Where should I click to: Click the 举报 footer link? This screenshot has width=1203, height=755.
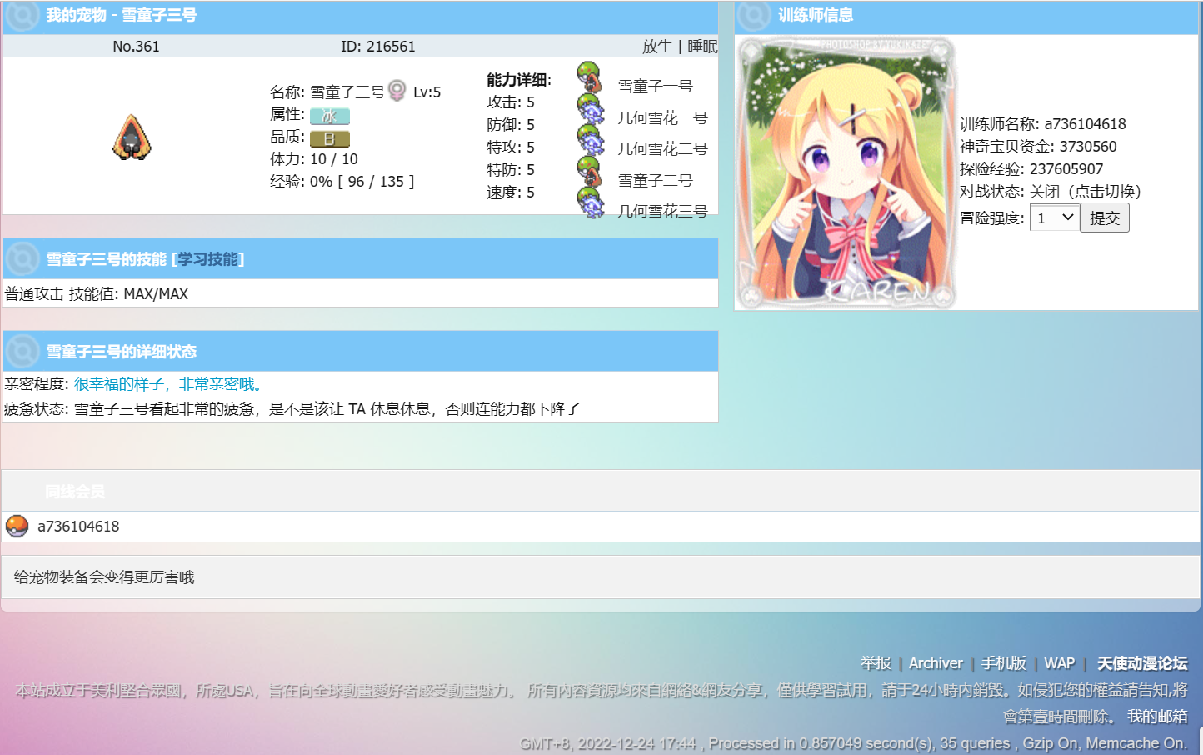876,662
